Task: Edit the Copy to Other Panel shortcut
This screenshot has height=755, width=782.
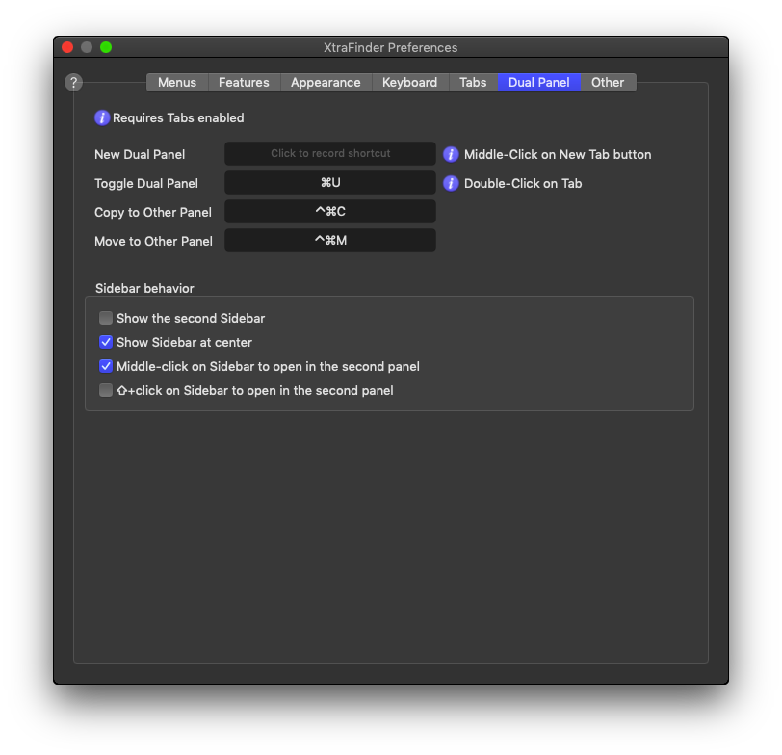Action: pyautogui.click(x=330, y=212)
